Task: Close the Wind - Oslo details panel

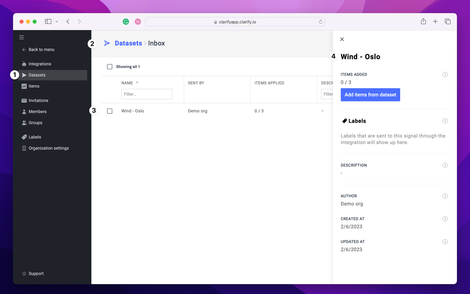Action: pyautogui.click(x=342, y=39)
